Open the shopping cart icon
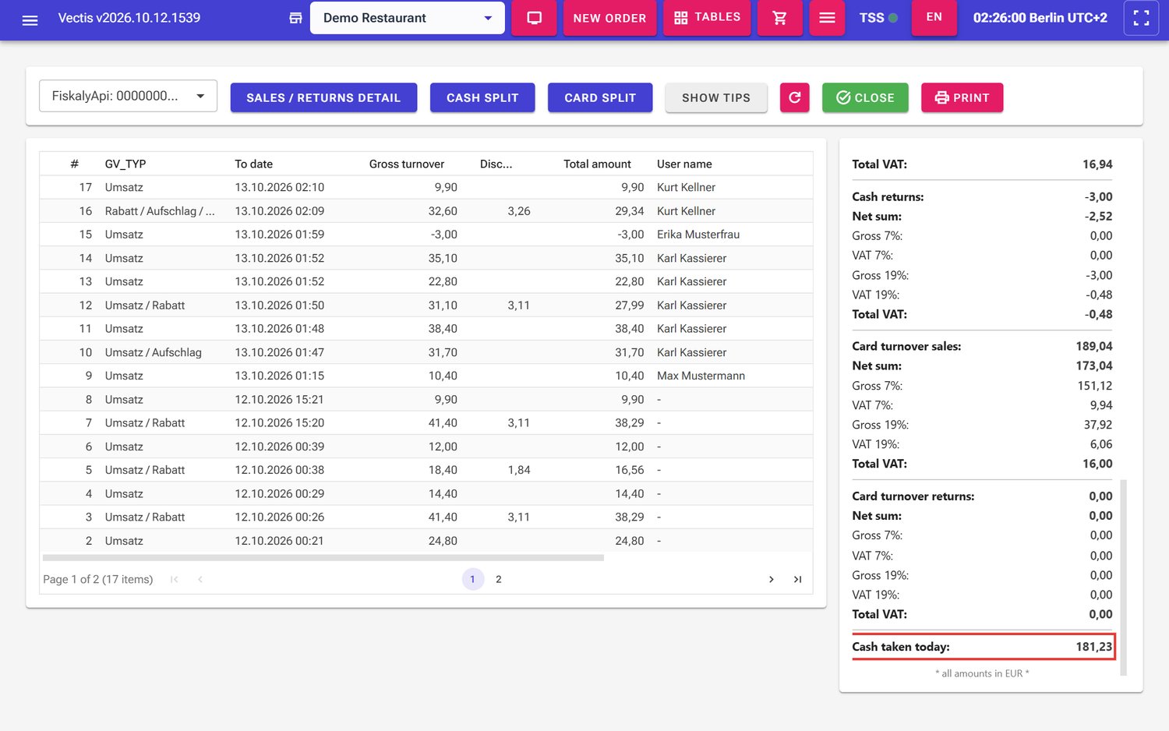 (779, 18)
